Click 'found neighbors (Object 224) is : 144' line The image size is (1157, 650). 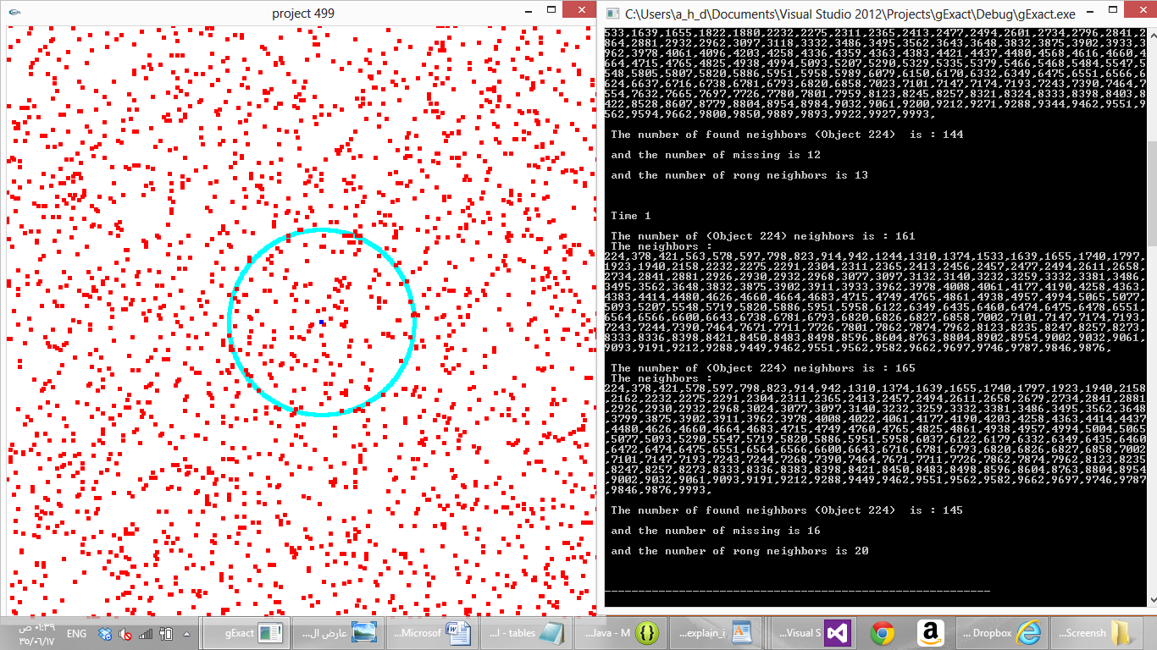tap(787, 135)
